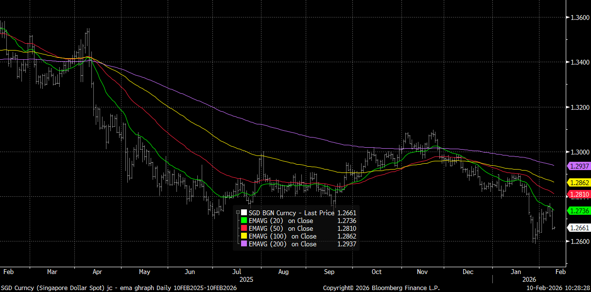Click the 1.3000 y-axis label
Viewport: 591px width, 292px height.
[x=579, y=152]
